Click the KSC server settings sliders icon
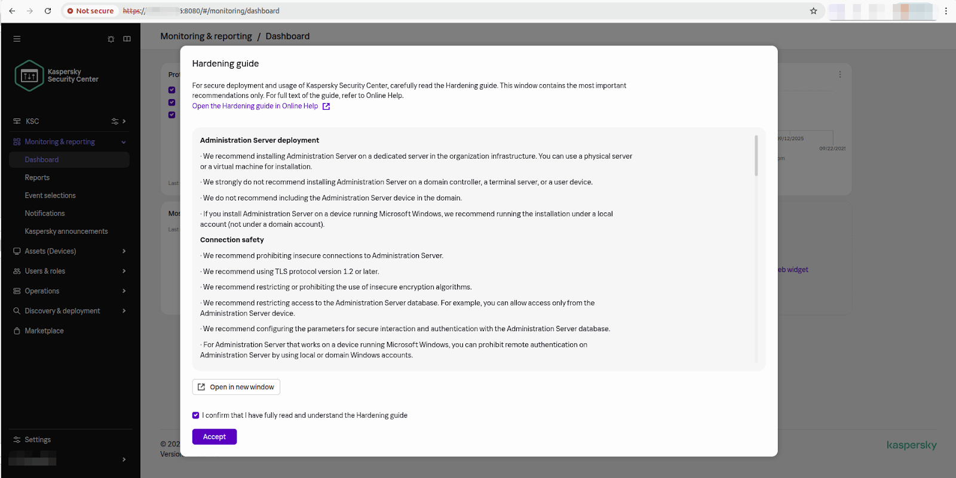 [115, 121]
